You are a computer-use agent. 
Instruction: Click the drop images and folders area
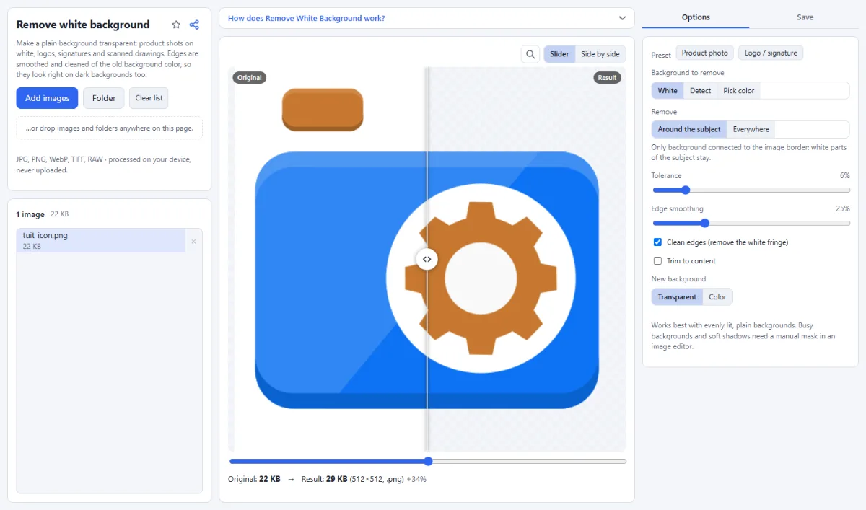pos(109,128)
